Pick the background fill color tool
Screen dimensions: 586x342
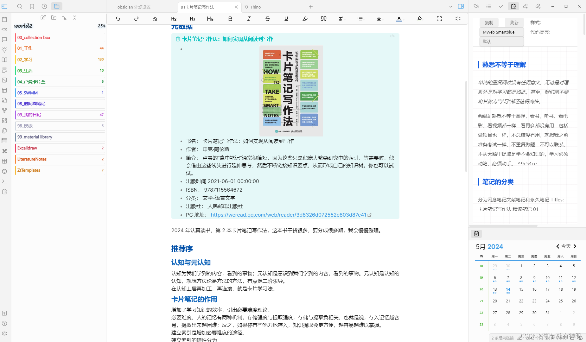click(420, 19)
